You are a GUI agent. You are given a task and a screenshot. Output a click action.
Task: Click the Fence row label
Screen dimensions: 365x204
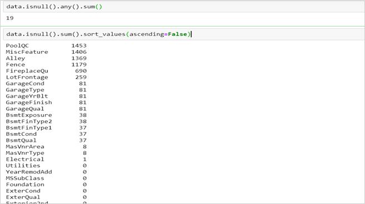(16, 64)
